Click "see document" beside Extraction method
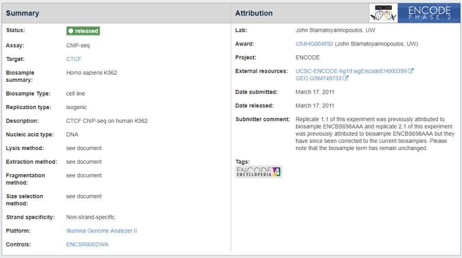The image size is (462, 258). [x=84, y=162]
